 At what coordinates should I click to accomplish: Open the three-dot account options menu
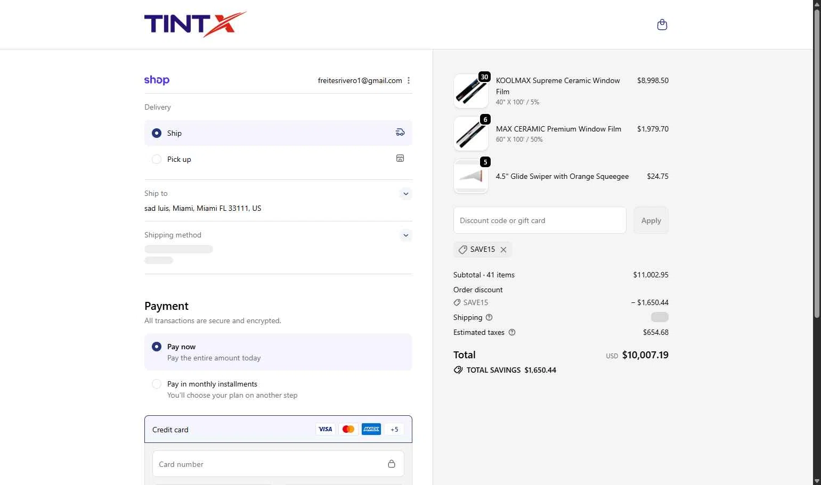click(x=409, y=80)
